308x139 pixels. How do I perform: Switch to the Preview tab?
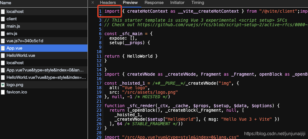pyautogui.click(x=130, y=3)
